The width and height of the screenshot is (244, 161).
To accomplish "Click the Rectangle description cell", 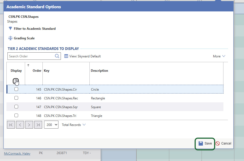I will pyautogui.click(x=98, y=98).
